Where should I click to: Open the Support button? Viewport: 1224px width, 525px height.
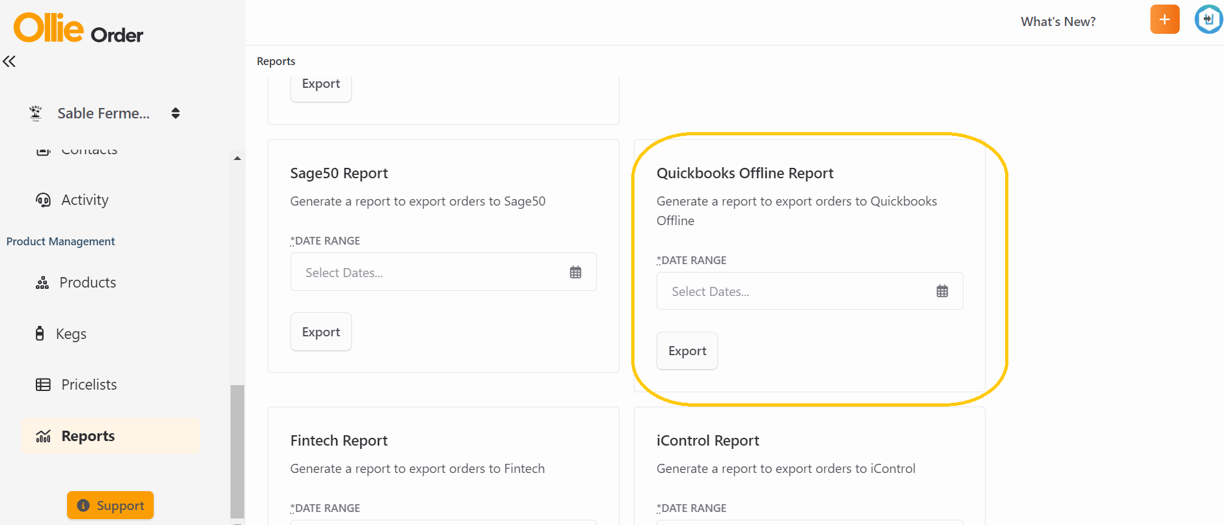[x=110, y=505]
